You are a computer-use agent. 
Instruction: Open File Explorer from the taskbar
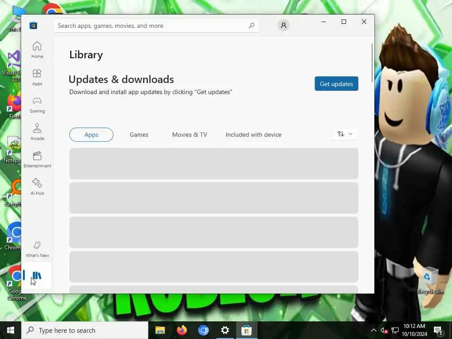pos(160,330)
